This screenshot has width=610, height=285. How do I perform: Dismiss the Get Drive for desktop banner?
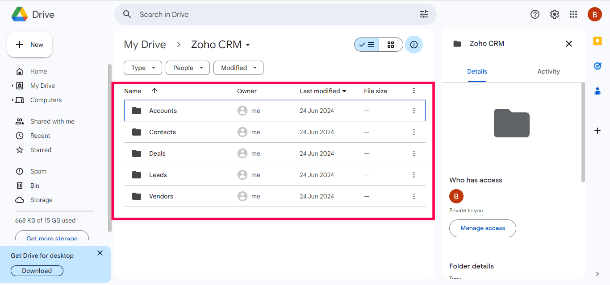100,253
